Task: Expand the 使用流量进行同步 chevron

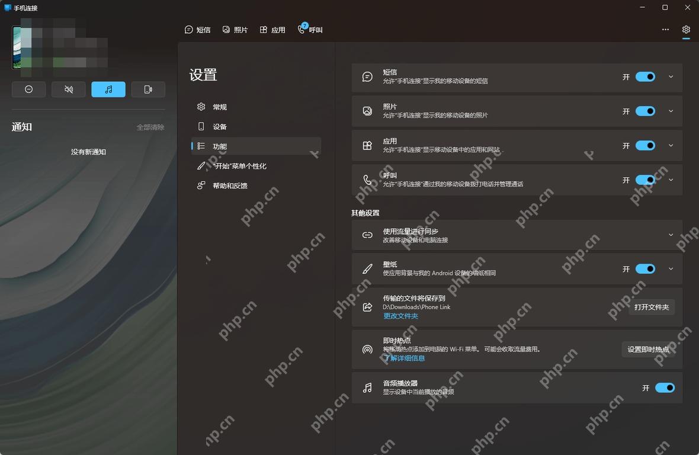Action: [671, 235]
